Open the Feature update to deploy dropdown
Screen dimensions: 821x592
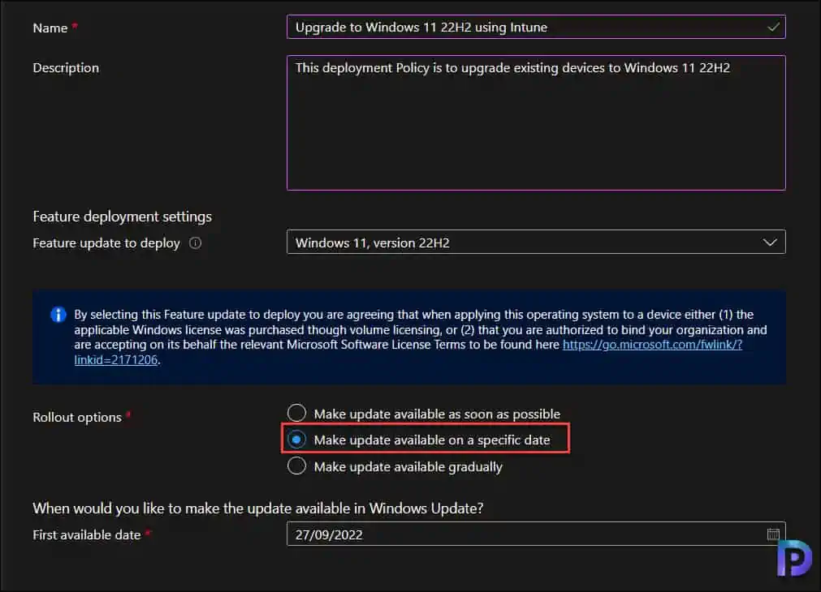click(x=536, y=242)
